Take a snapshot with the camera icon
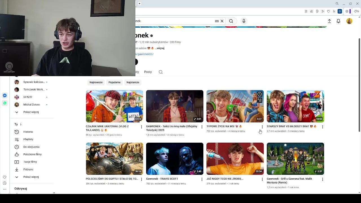 click(x=311, y=11)
